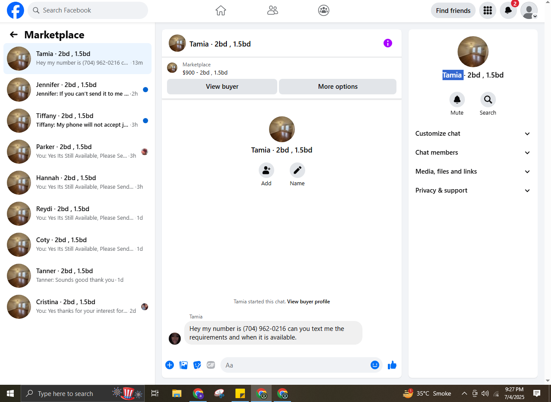
Task: Open the $900 - 2bd, 1.5bd listing link
Action: point(205,73)
